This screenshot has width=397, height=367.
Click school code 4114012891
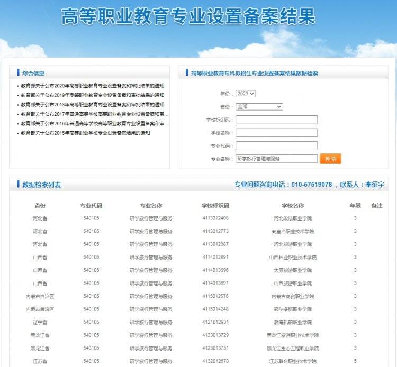point(215,257)
